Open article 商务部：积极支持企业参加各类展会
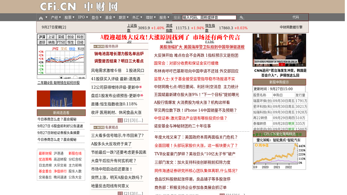This screenshot has height=195, width=347. tap(190, 188)
